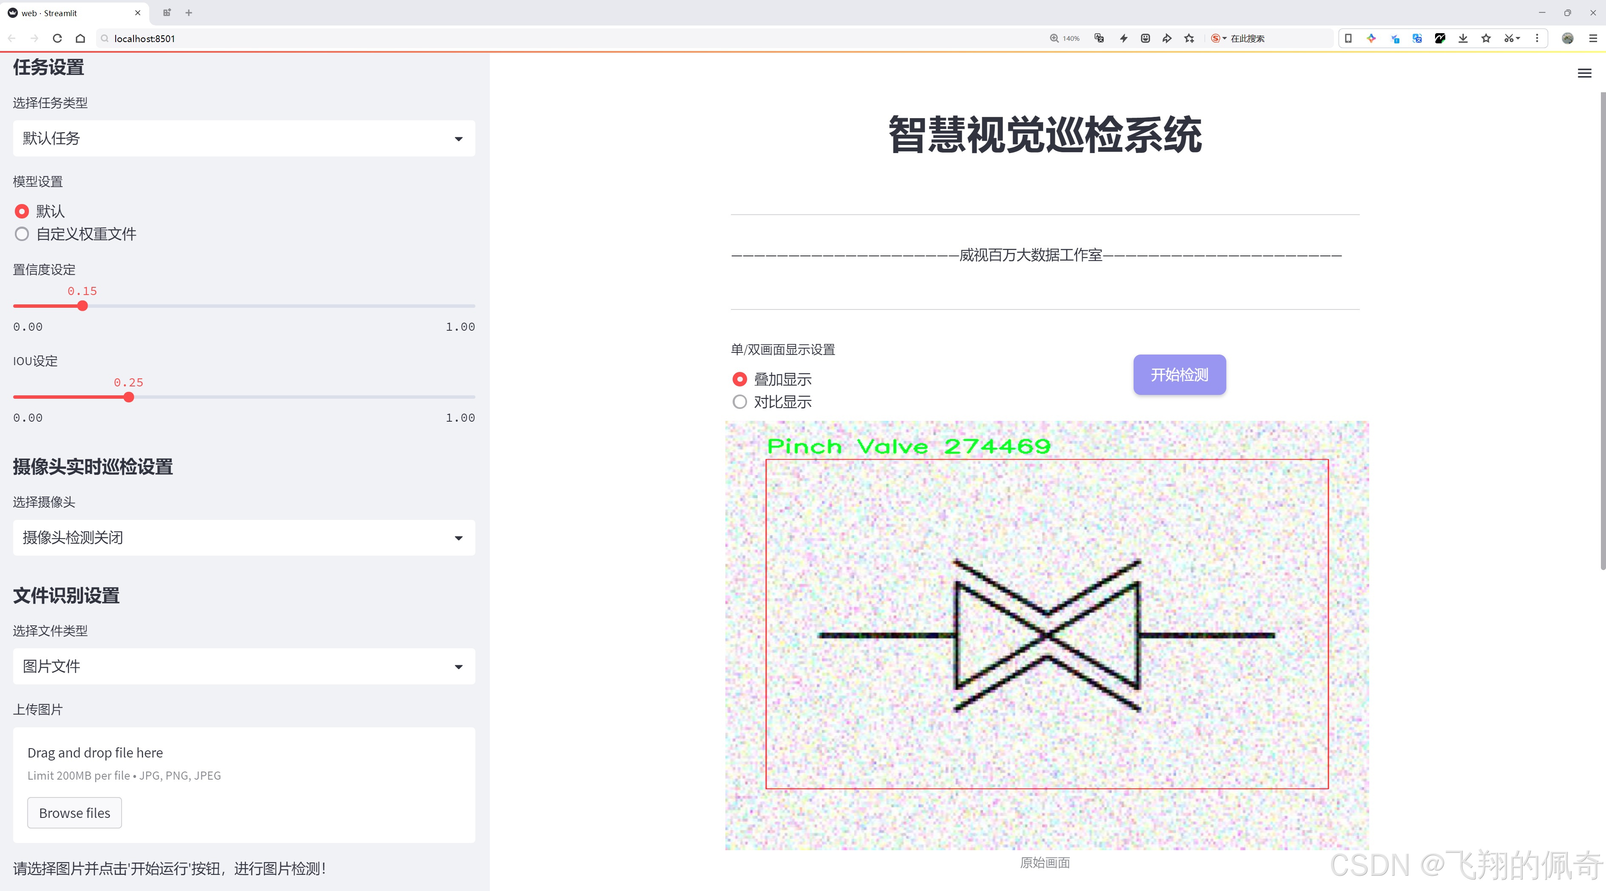The height and width of the screenshot is (891, 1606).
Task: Click the 智慧视觉巡检系统 title heading
Action: (x=1045, y=135)
